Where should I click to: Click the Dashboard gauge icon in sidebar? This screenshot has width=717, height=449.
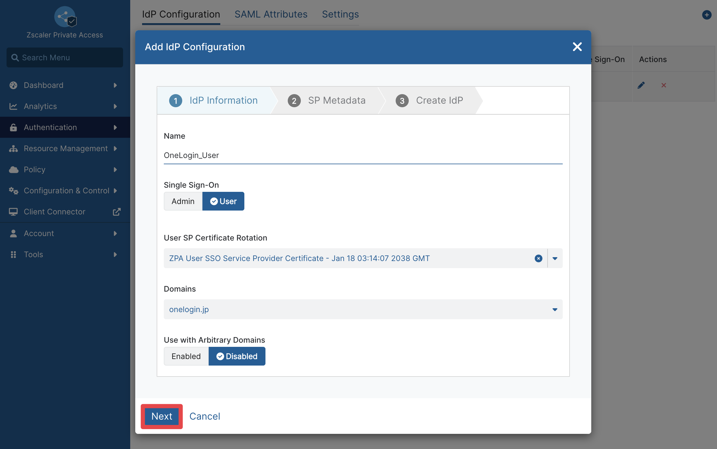click(x=13, y=85)
